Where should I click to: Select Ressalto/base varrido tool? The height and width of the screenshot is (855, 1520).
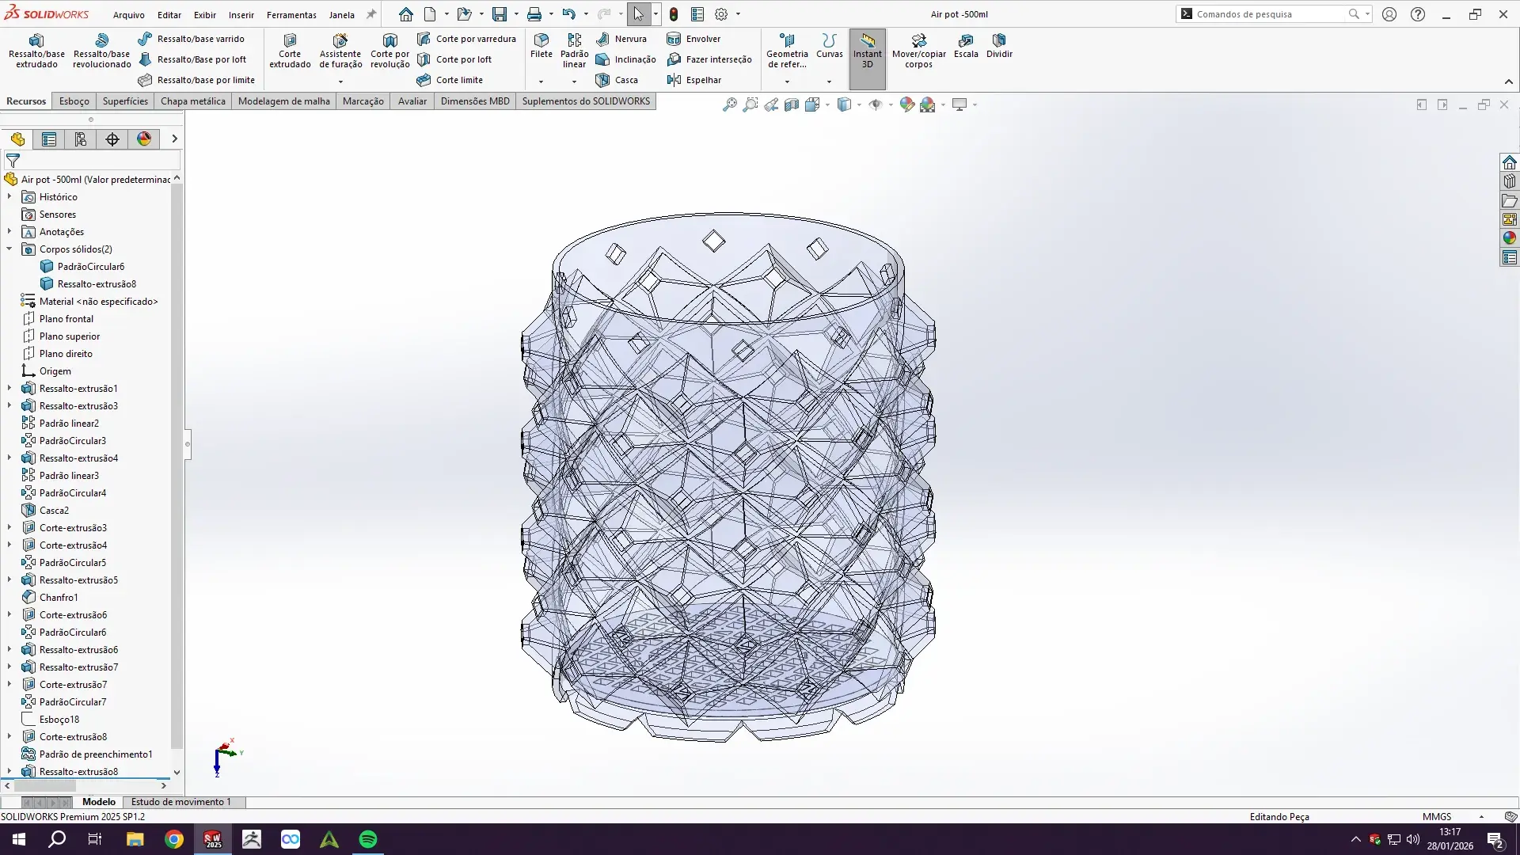pyautogui.click(x=191, y=39)
